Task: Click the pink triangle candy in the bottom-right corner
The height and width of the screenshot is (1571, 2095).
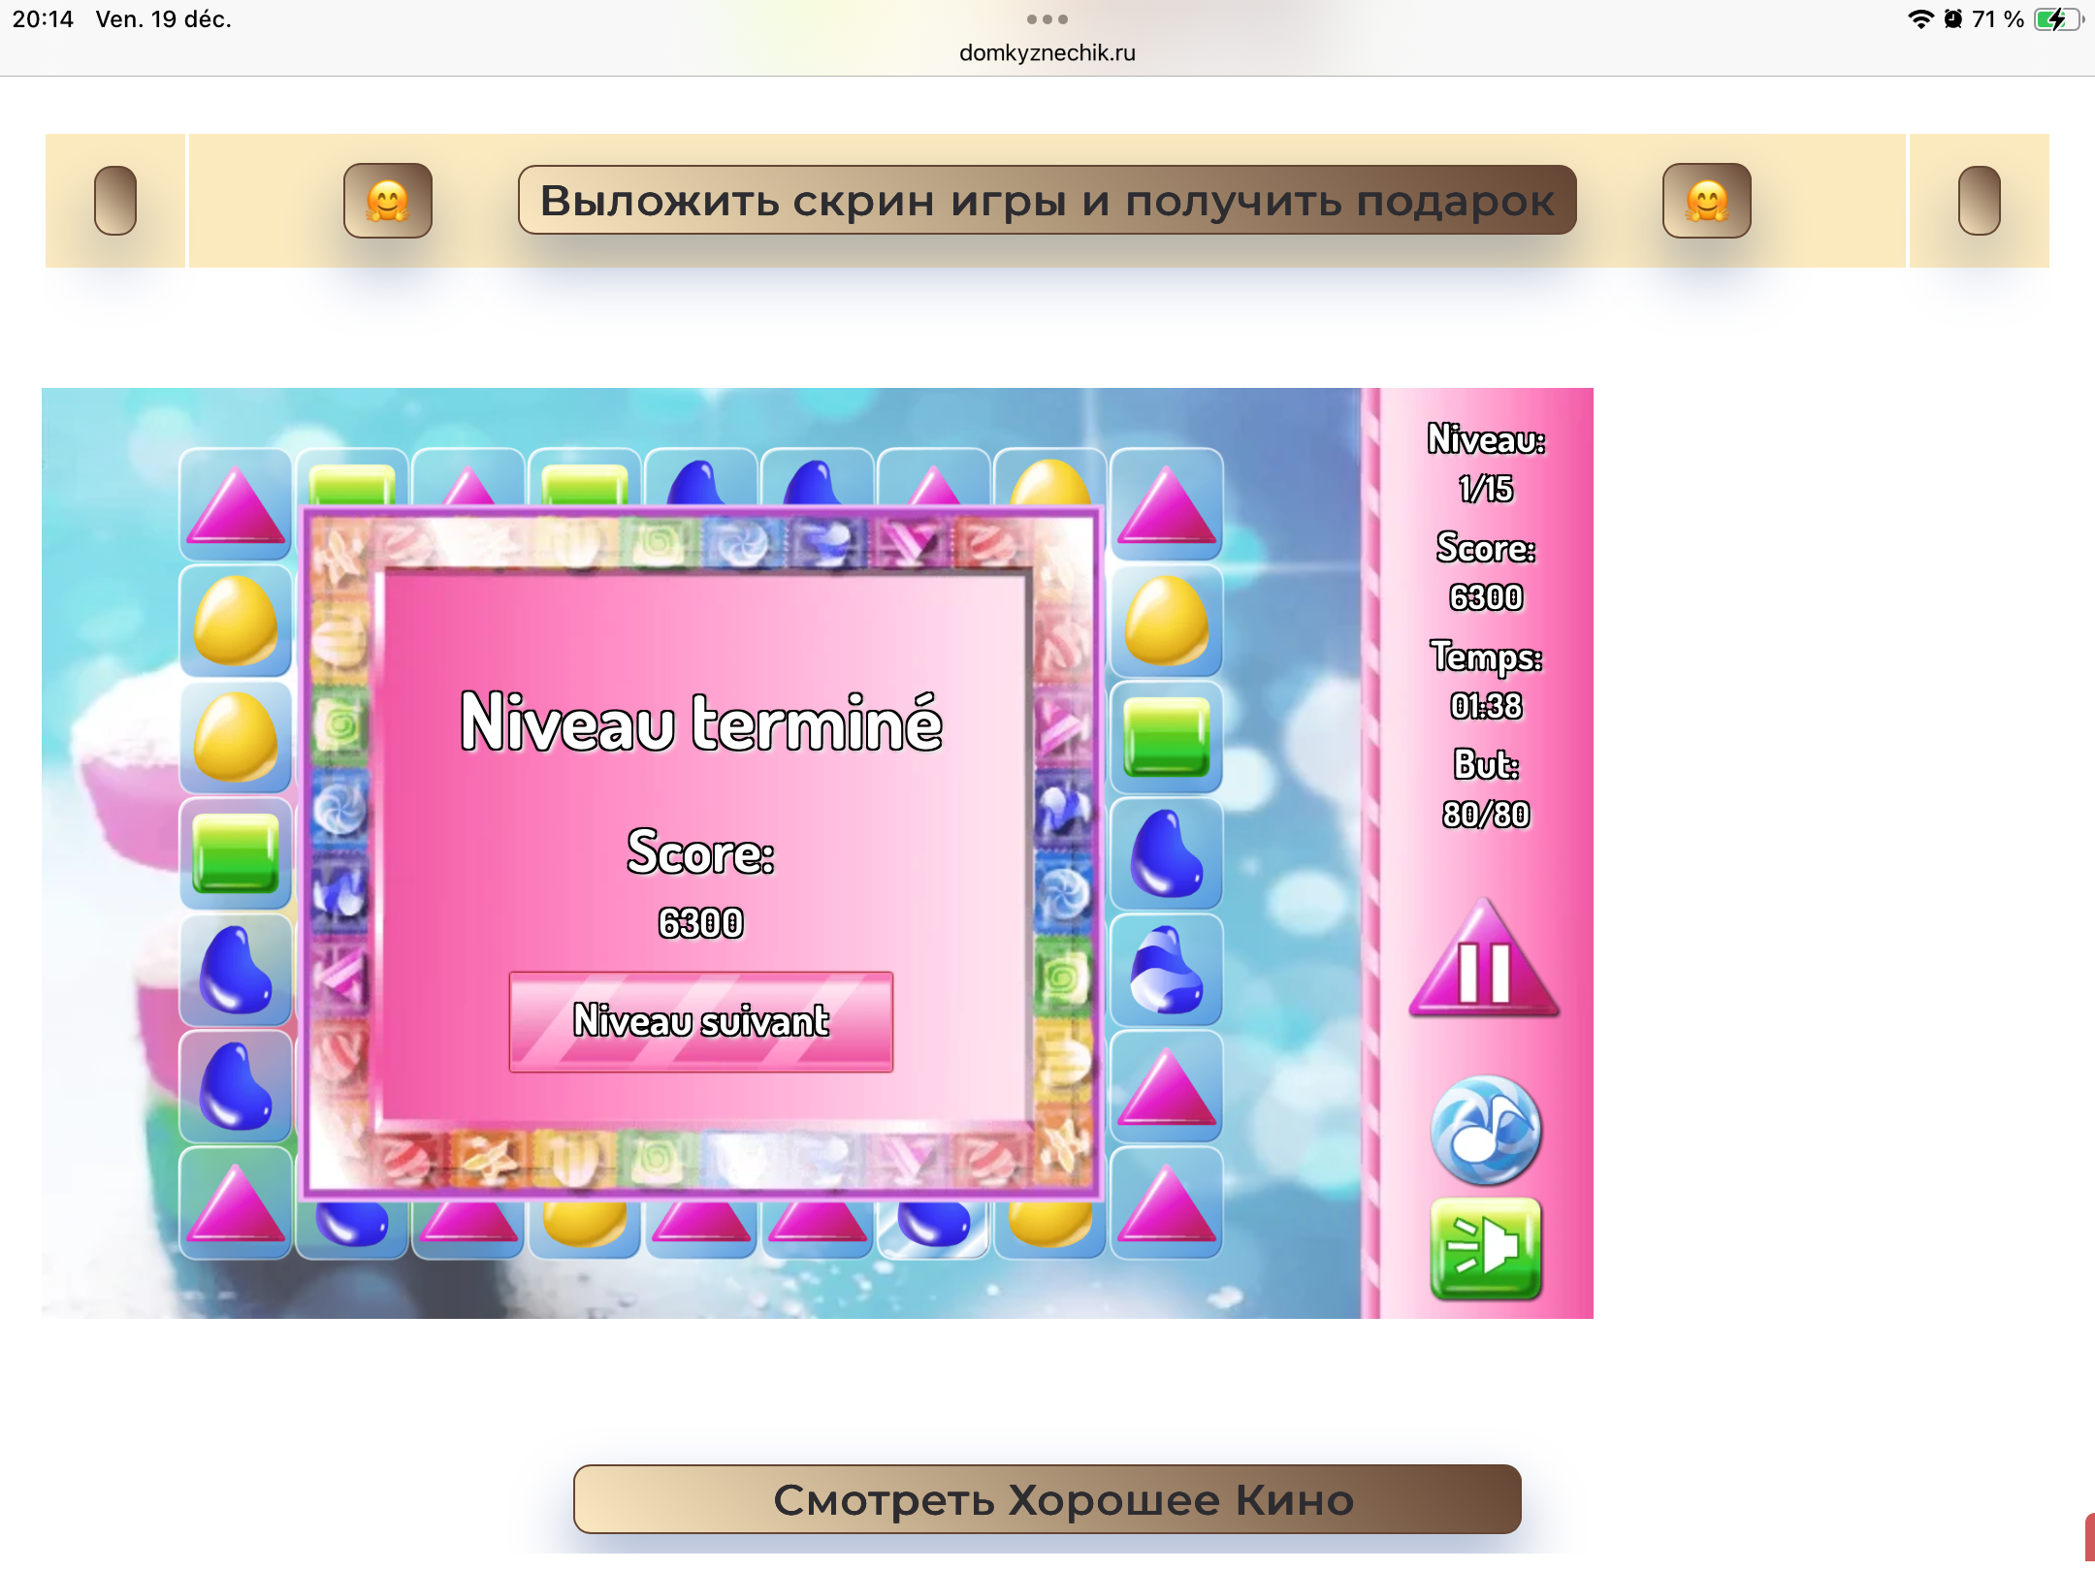Action: pyautogui.click(x=1166, y=1202)
